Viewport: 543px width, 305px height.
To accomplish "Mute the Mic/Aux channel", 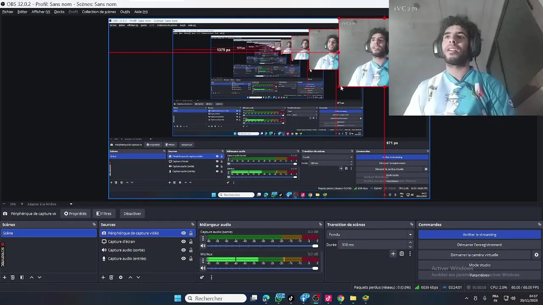I will coord(203,268).
